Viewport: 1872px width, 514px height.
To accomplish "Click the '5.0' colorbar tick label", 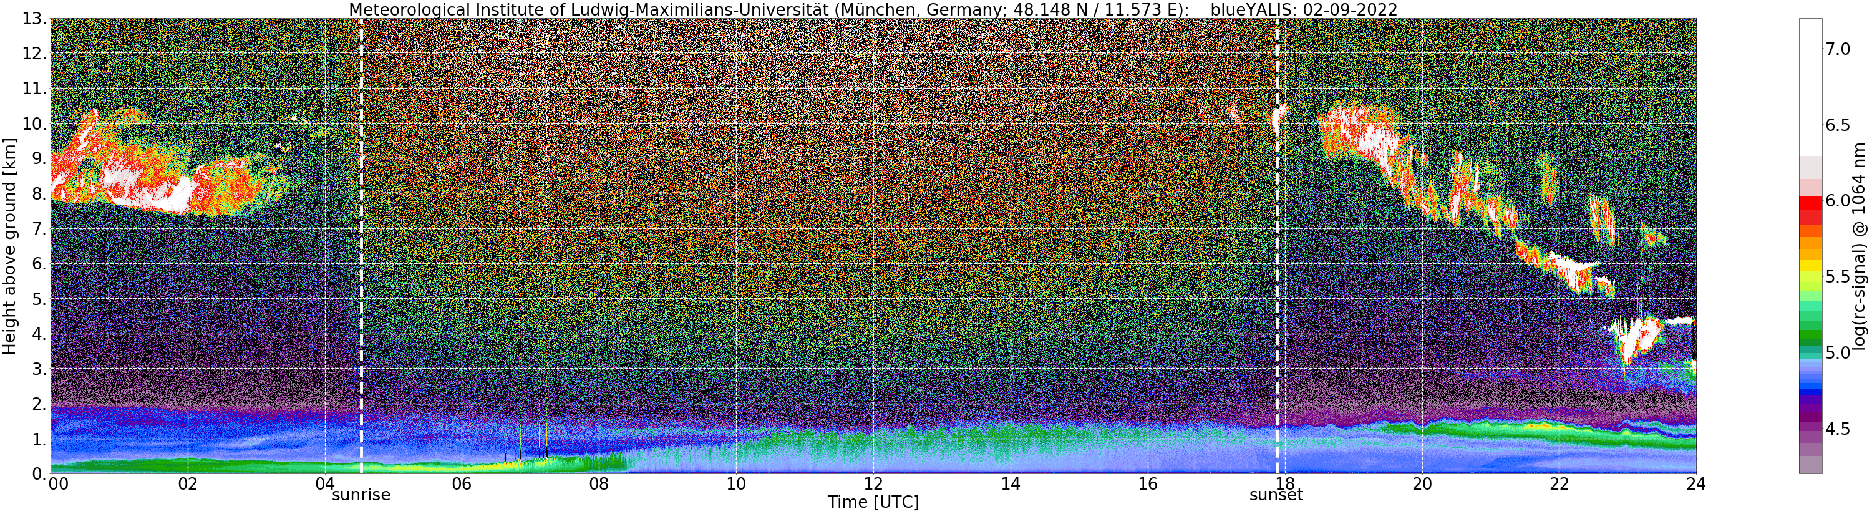I will click(x=1837, y=352).
